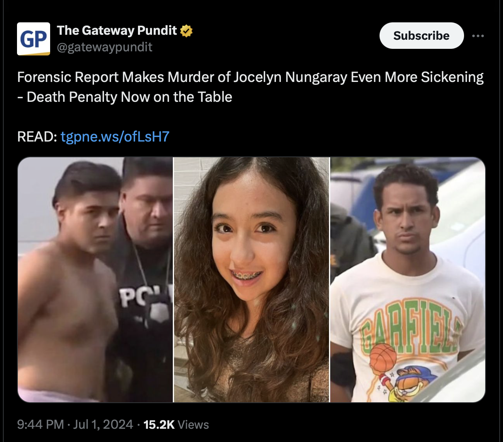The height and width of the screenshot is (442, 503).
Task: Follow the tgpne.ws/ofLsH7 link
Action: [115, 137]
